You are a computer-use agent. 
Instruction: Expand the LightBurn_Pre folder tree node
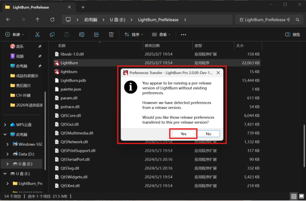[8, 183]
